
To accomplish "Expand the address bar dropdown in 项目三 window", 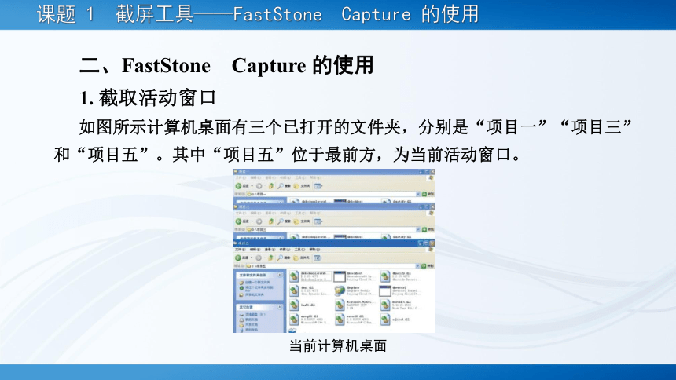I will click(x=417, y=229).
